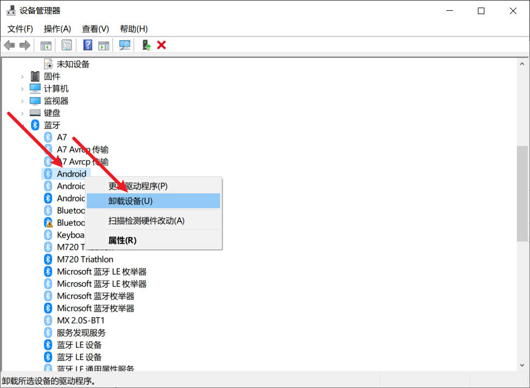Select the highlighted Android device

[71, 174]
